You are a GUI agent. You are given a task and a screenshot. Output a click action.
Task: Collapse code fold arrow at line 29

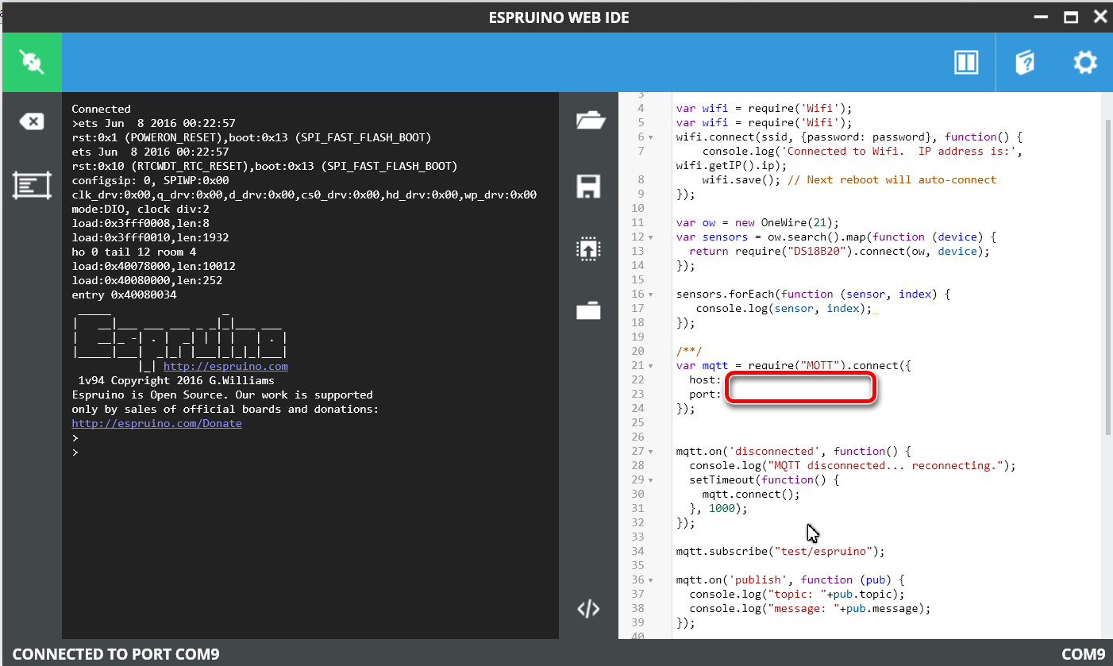(x=651, y=480)
